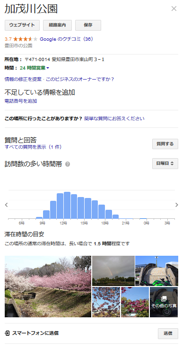Open the pink flowers with power lines photo
182x350 pixels.
[135, 302]
